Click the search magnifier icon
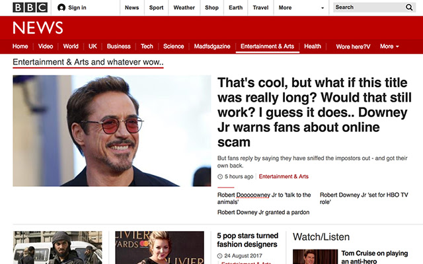 coord(409,7)
